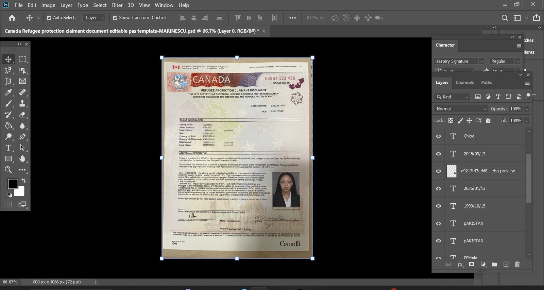The width and height of the screenshot is (544, 290).
Task: Open the Image menu
Action: [48, 5]
